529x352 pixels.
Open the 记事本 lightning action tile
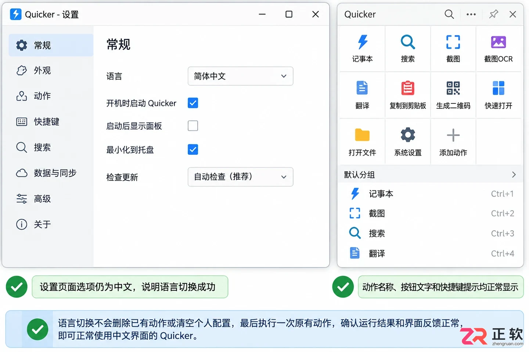[x=362, y=49]
